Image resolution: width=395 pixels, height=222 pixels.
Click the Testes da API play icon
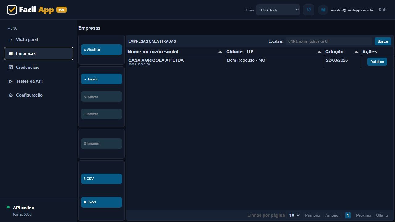click(x=11, y=81)
